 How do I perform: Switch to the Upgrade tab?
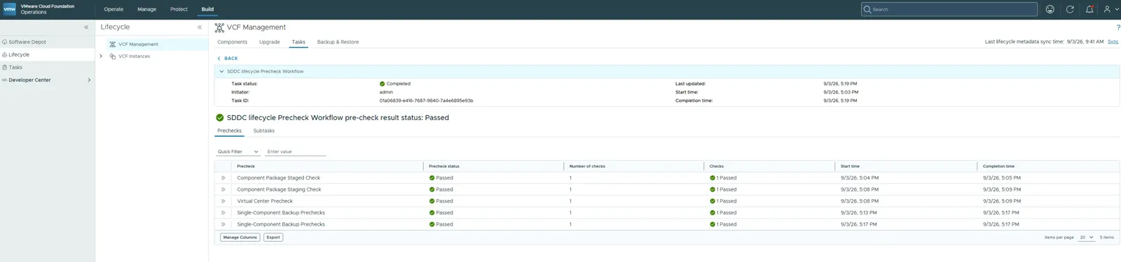tap(269, 42)
